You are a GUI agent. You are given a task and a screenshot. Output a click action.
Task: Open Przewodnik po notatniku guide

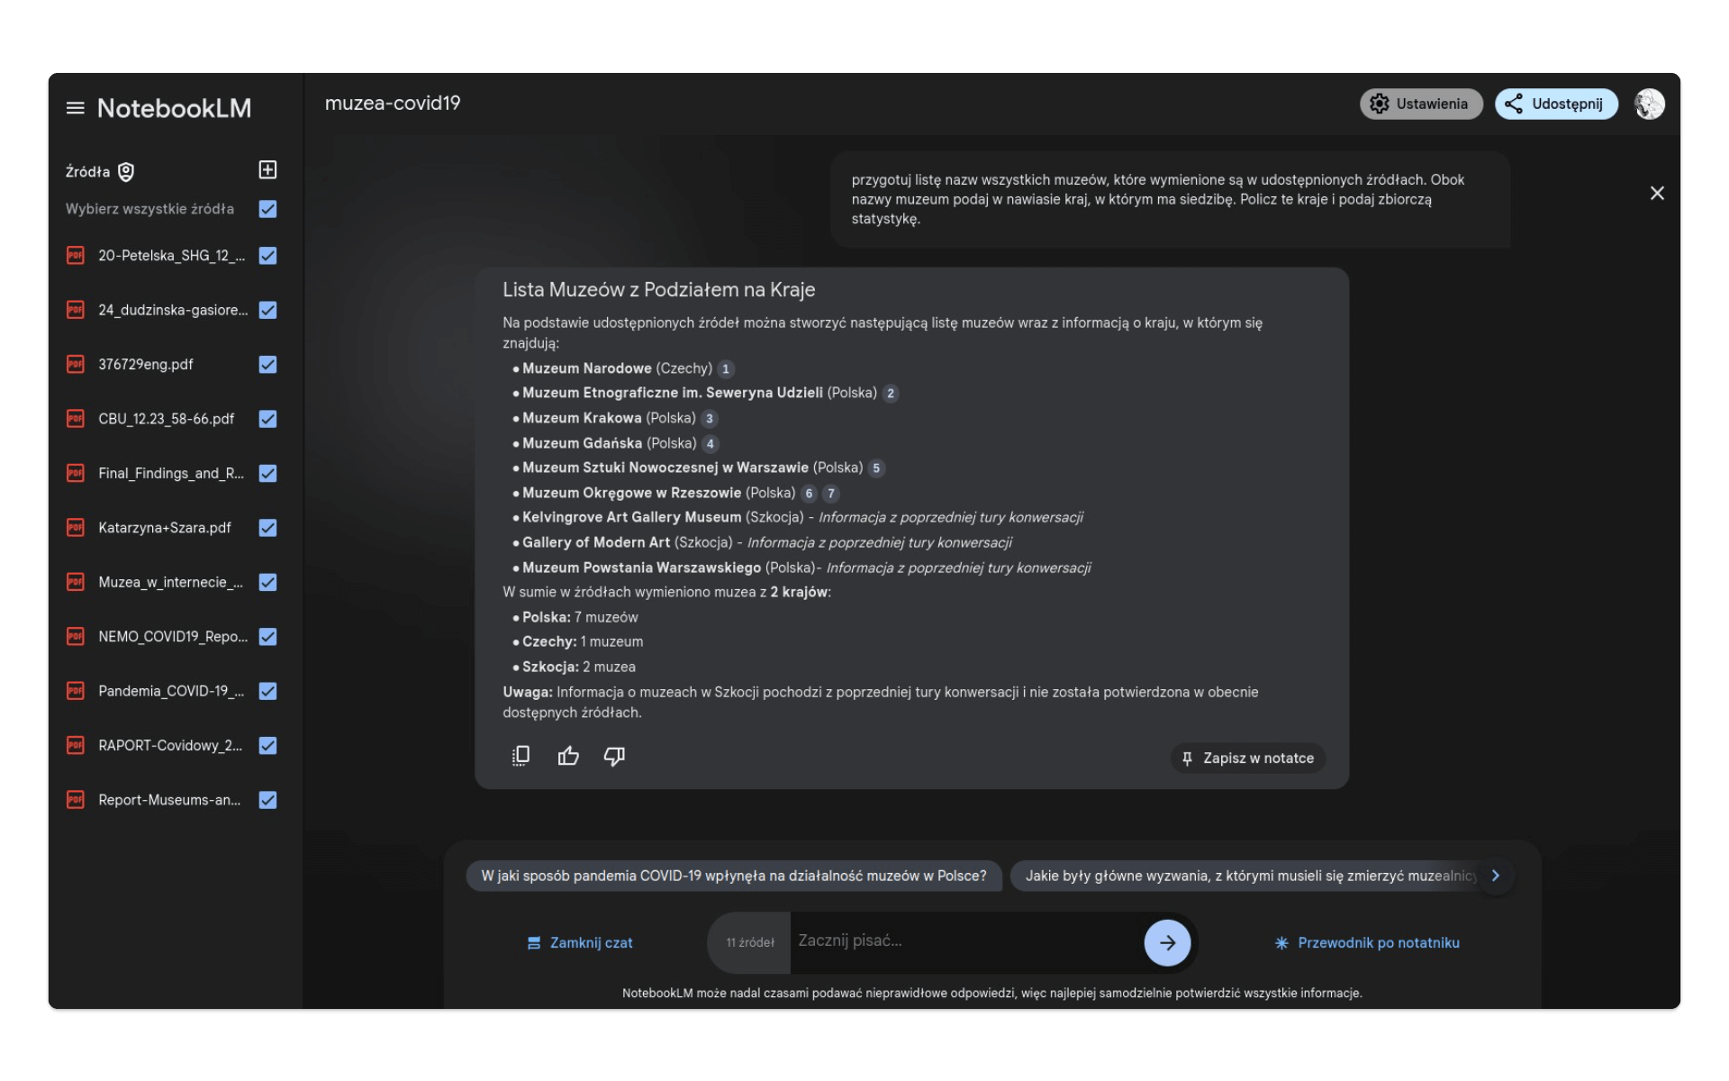click(x=1367, y=942)
